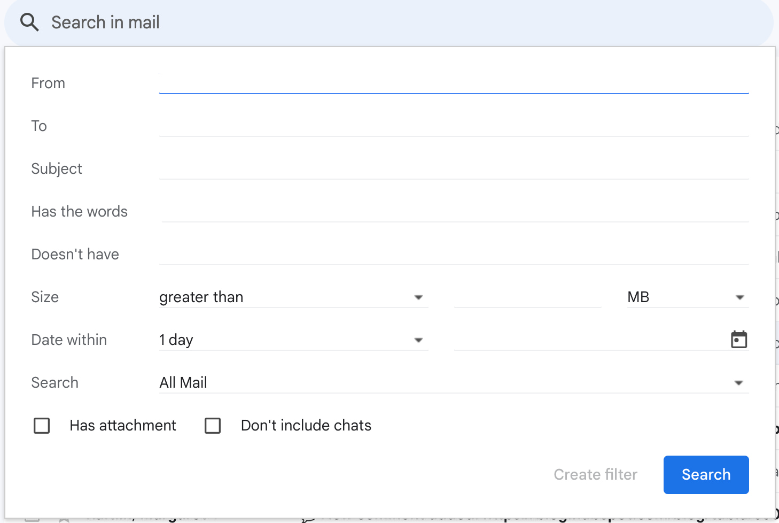The height and width of the screenshot is (523, 779).
Task: Click the magnifying glass search icon
Action: (x=29, y=22)
